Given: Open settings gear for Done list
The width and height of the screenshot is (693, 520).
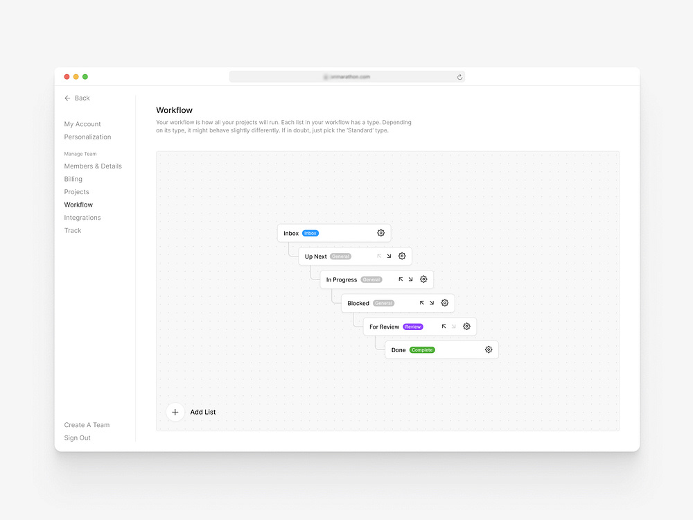Looking at the screenshot, I should (489, 349).
